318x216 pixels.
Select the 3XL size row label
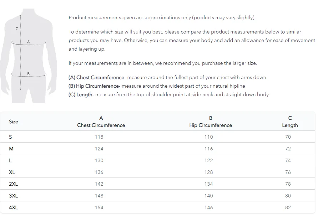tap(14, 196)
